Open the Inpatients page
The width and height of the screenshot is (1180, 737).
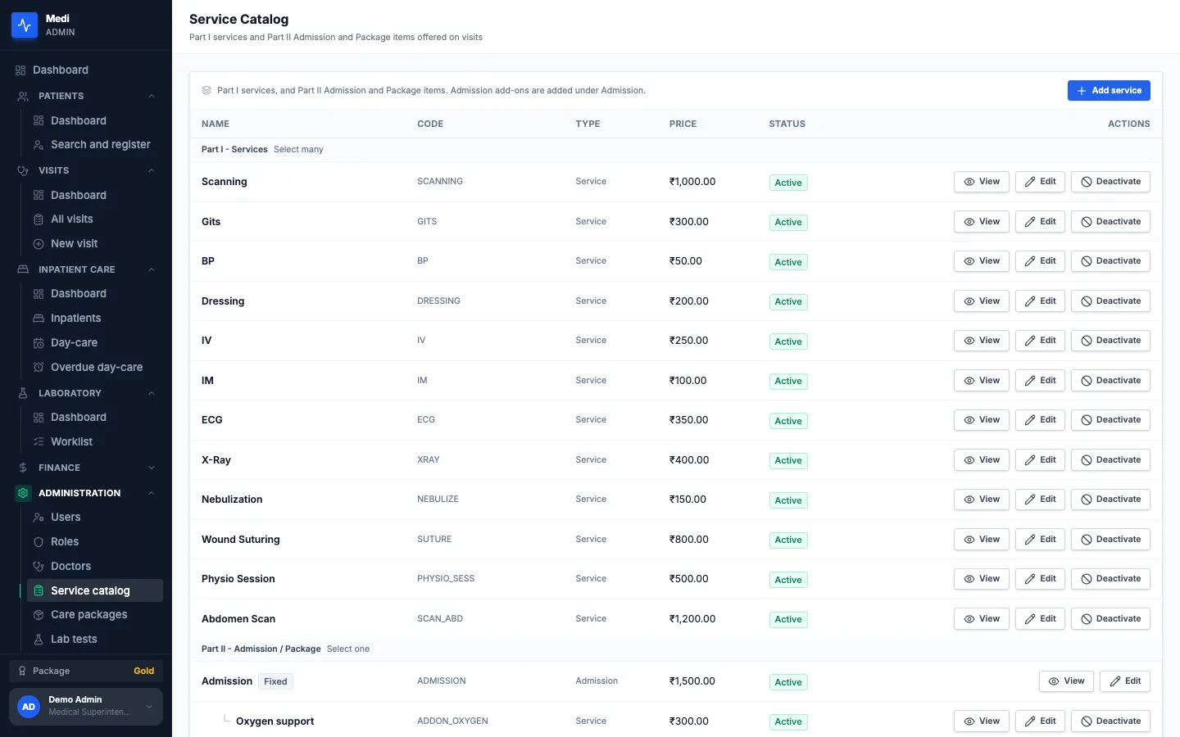click(95, 319)
